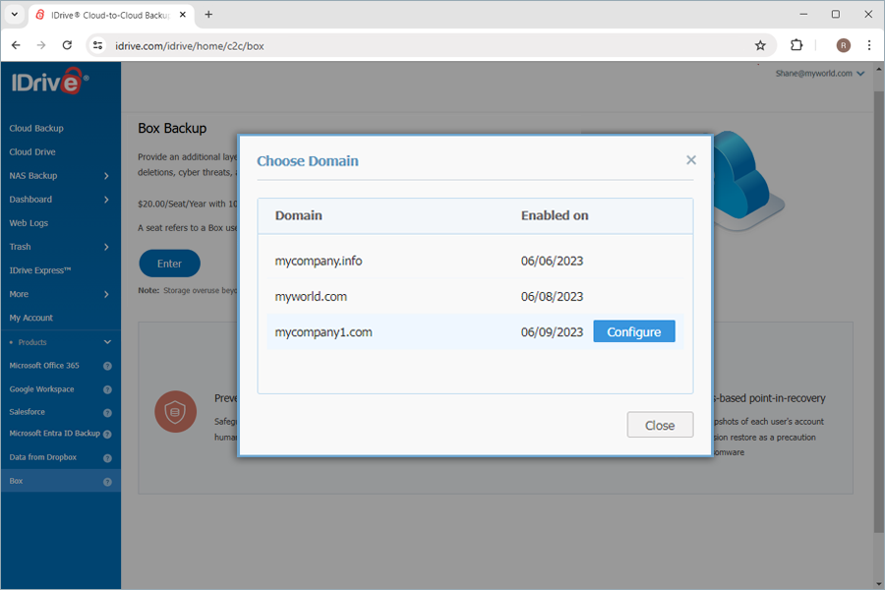The height and width of the screenshot is (590, 885).
Task: Click the 06/06/2023 enabled date
Action: 552,261
